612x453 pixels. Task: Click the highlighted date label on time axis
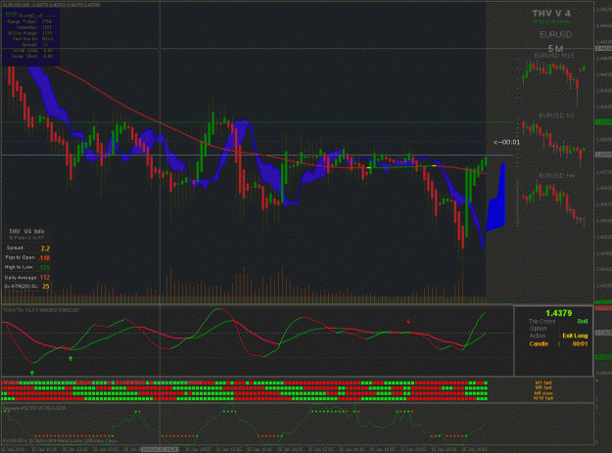[160, 449]
